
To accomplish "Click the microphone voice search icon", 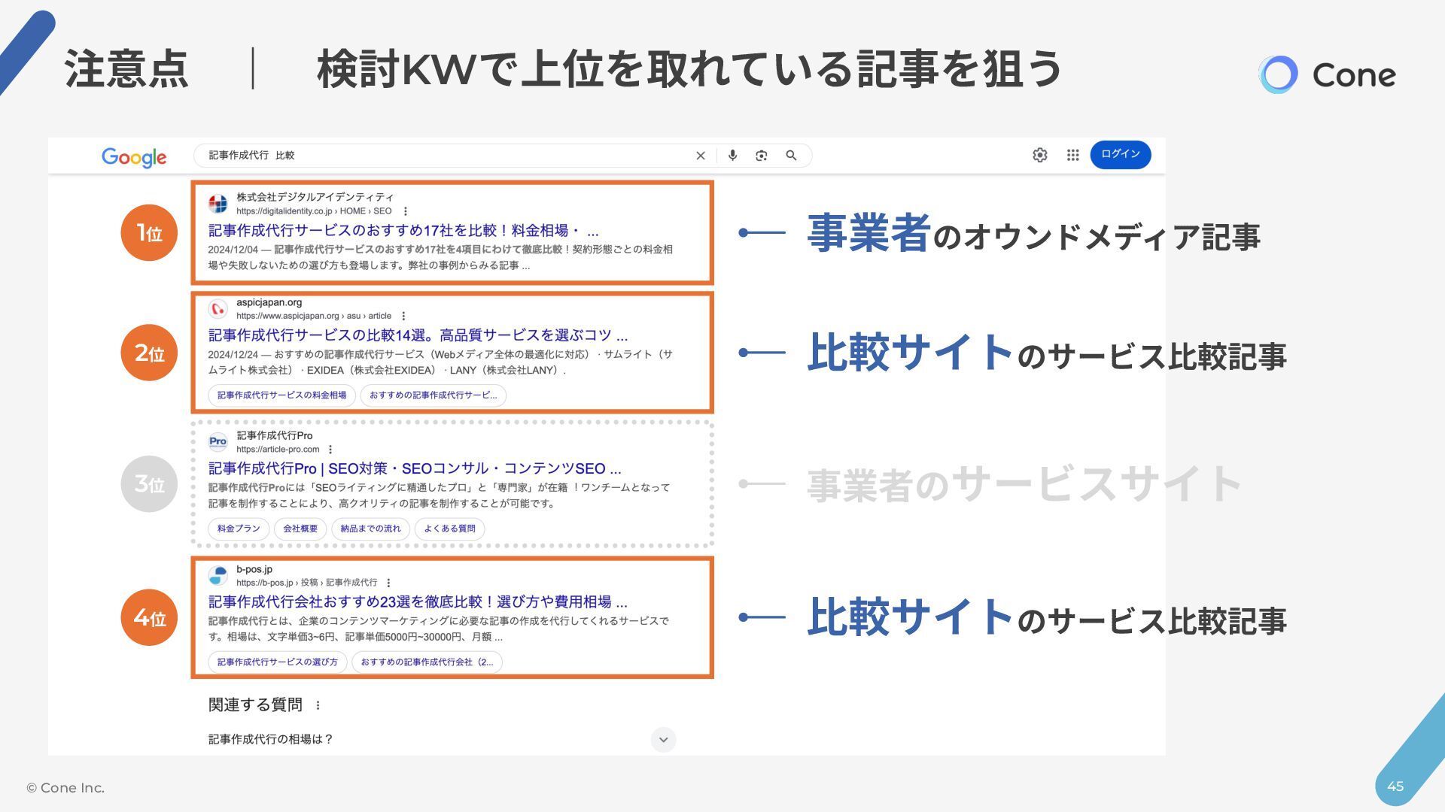I will [732, 156].
